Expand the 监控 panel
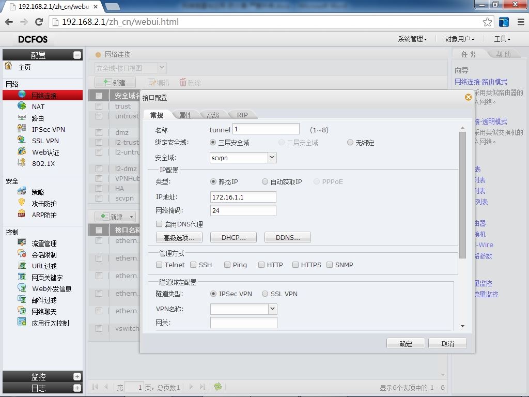Screen dimensions: 529x397 [77, 376]
